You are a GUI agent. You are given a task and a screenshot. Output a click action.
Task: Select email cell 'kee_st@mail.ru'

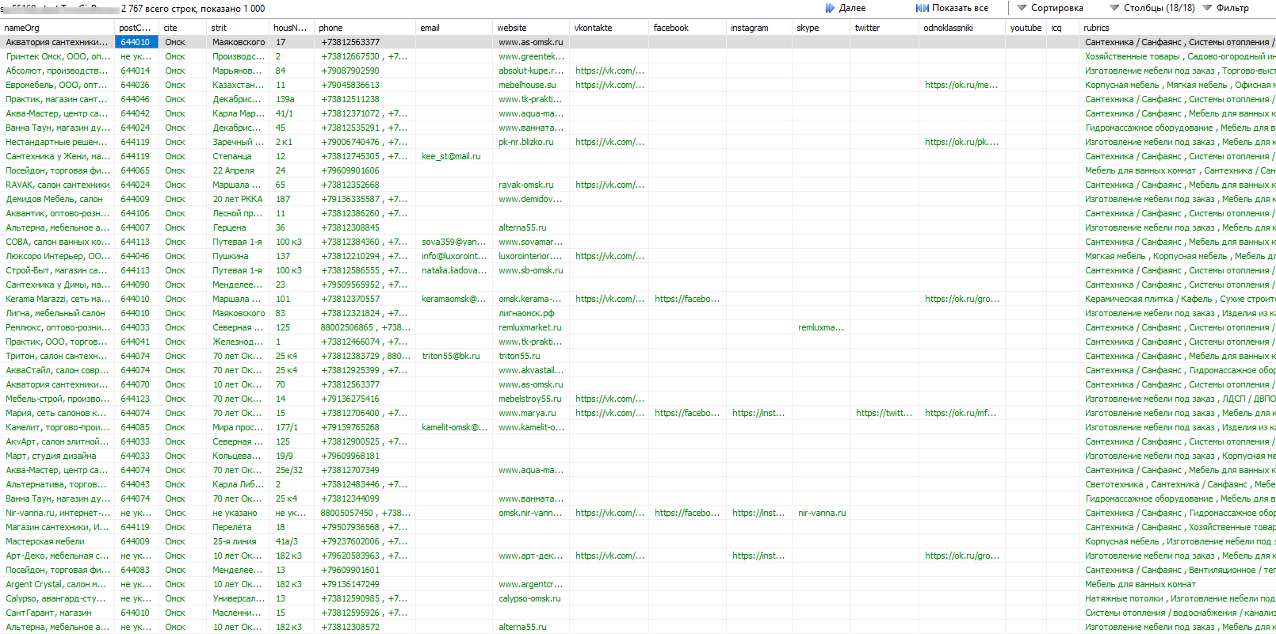coord(455,156)
